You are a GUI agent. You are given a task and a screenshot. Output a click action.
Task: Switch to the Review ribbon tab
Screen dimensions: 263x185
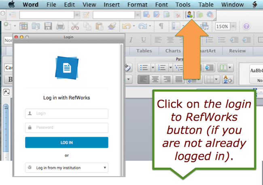pyautogui.click(x=237, y=51)
